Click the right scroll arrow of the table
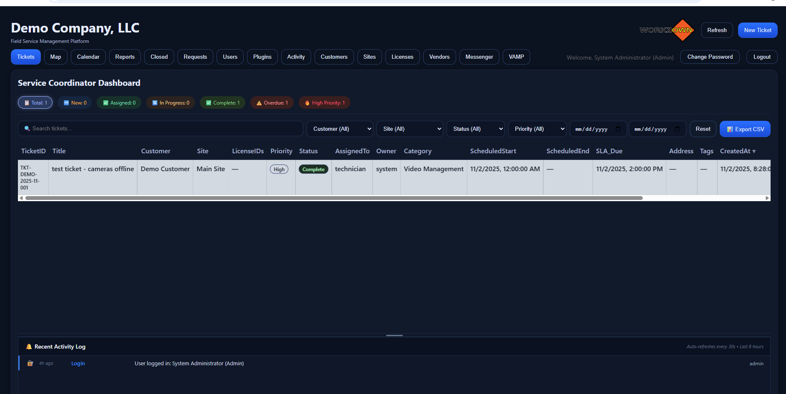 (767, 198)
